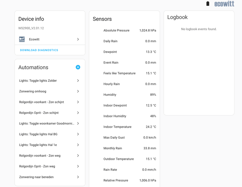
Task: Open chevron for Rolgordijn Oprit - Zon weg
Action: [x=78, y=166]
